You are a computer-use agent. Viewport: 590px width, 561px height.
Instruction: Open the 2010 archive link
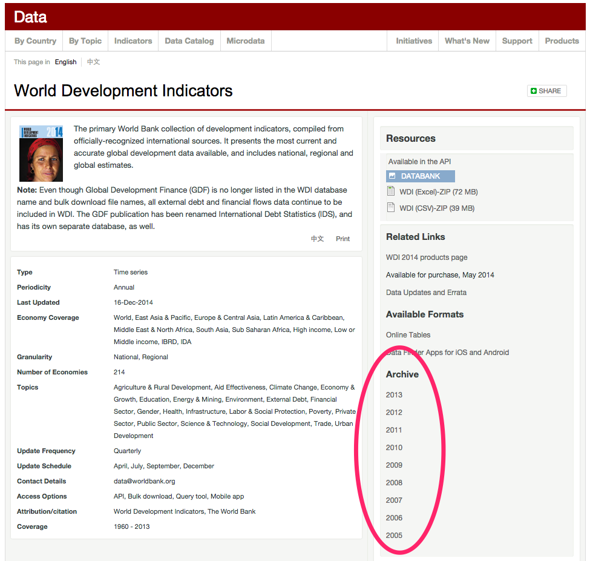click(x=394, y=448)
